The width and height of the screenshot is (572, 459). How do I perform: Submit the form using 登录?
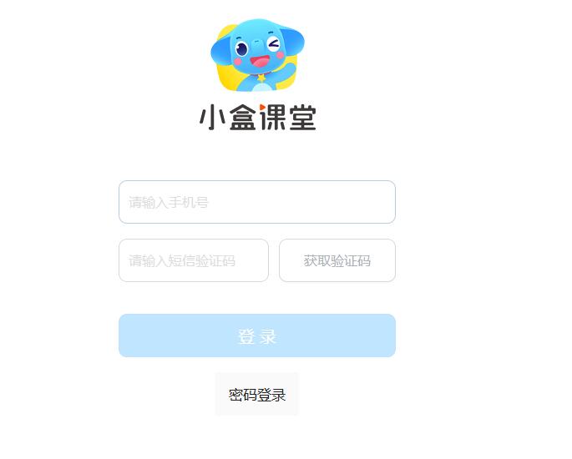(257, 335)
